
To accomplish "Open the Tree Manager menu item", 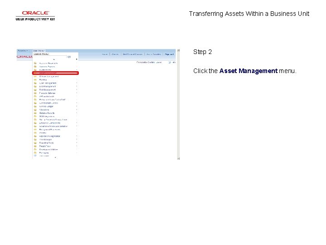I will (46, 140).
